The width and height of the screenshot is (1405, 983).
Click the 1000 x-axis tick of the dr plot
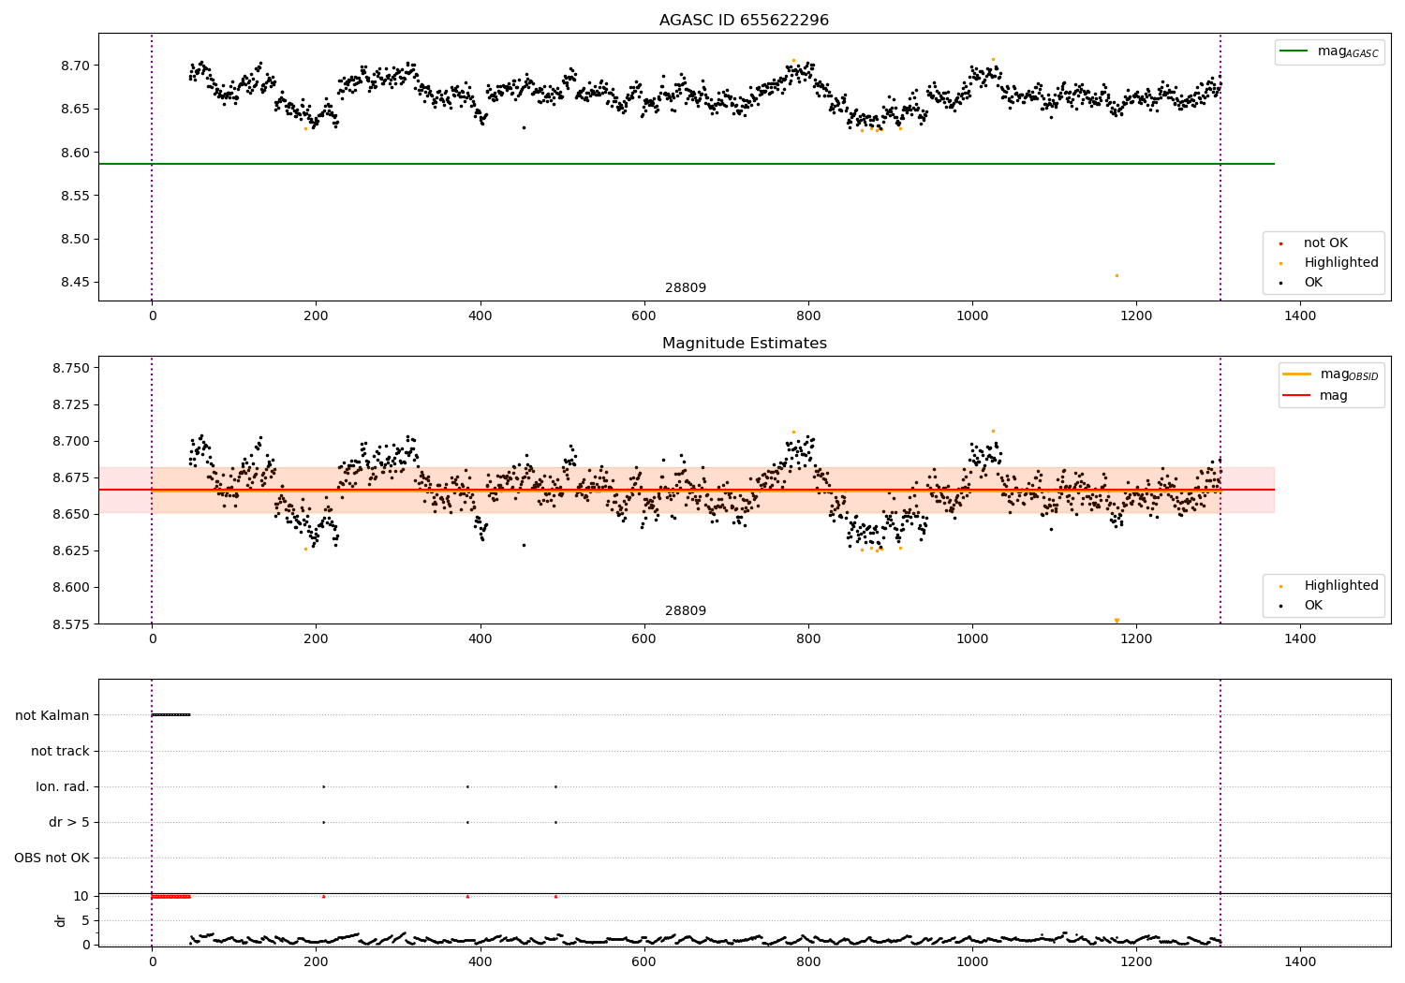point(972,961)
